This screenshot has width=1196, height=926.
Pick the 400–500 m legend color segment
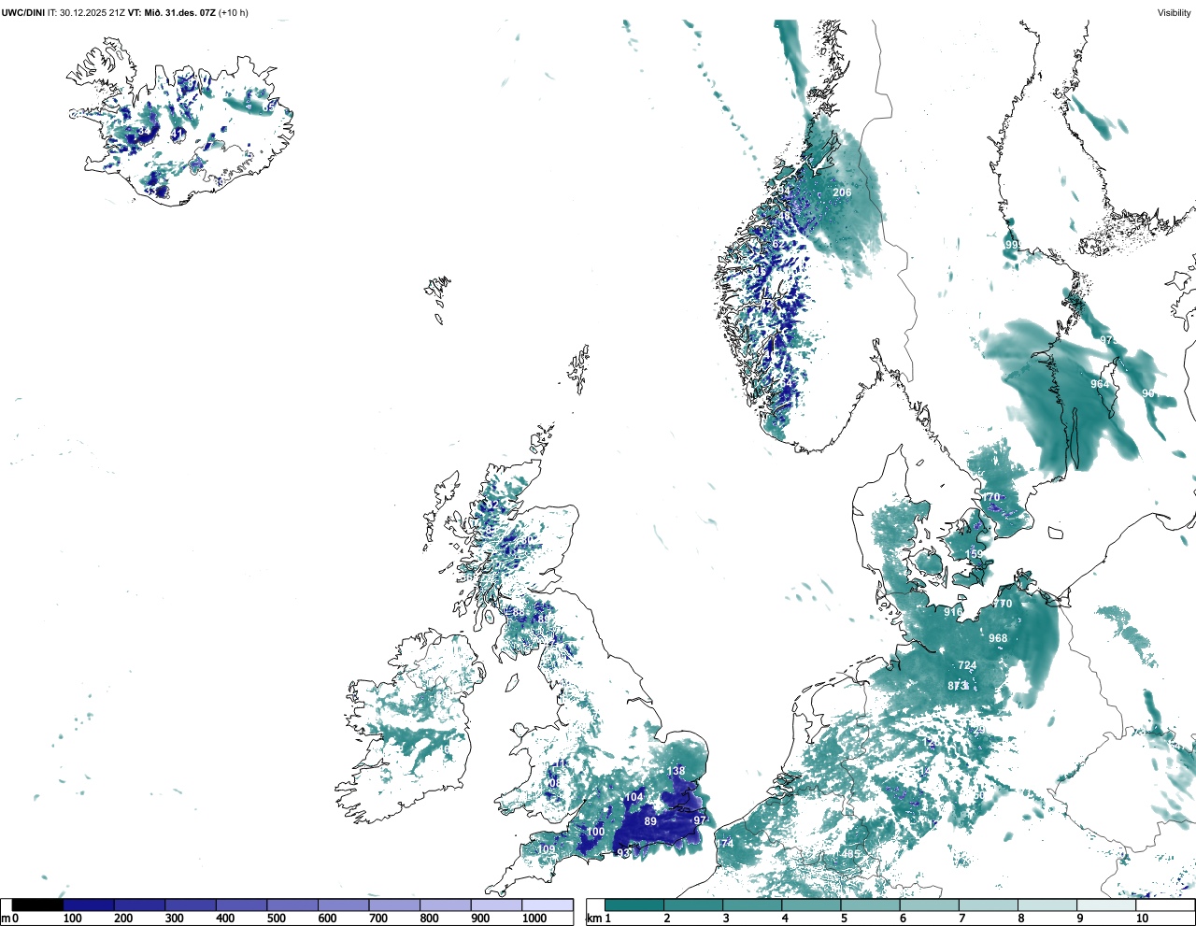(x=242, y=905)
